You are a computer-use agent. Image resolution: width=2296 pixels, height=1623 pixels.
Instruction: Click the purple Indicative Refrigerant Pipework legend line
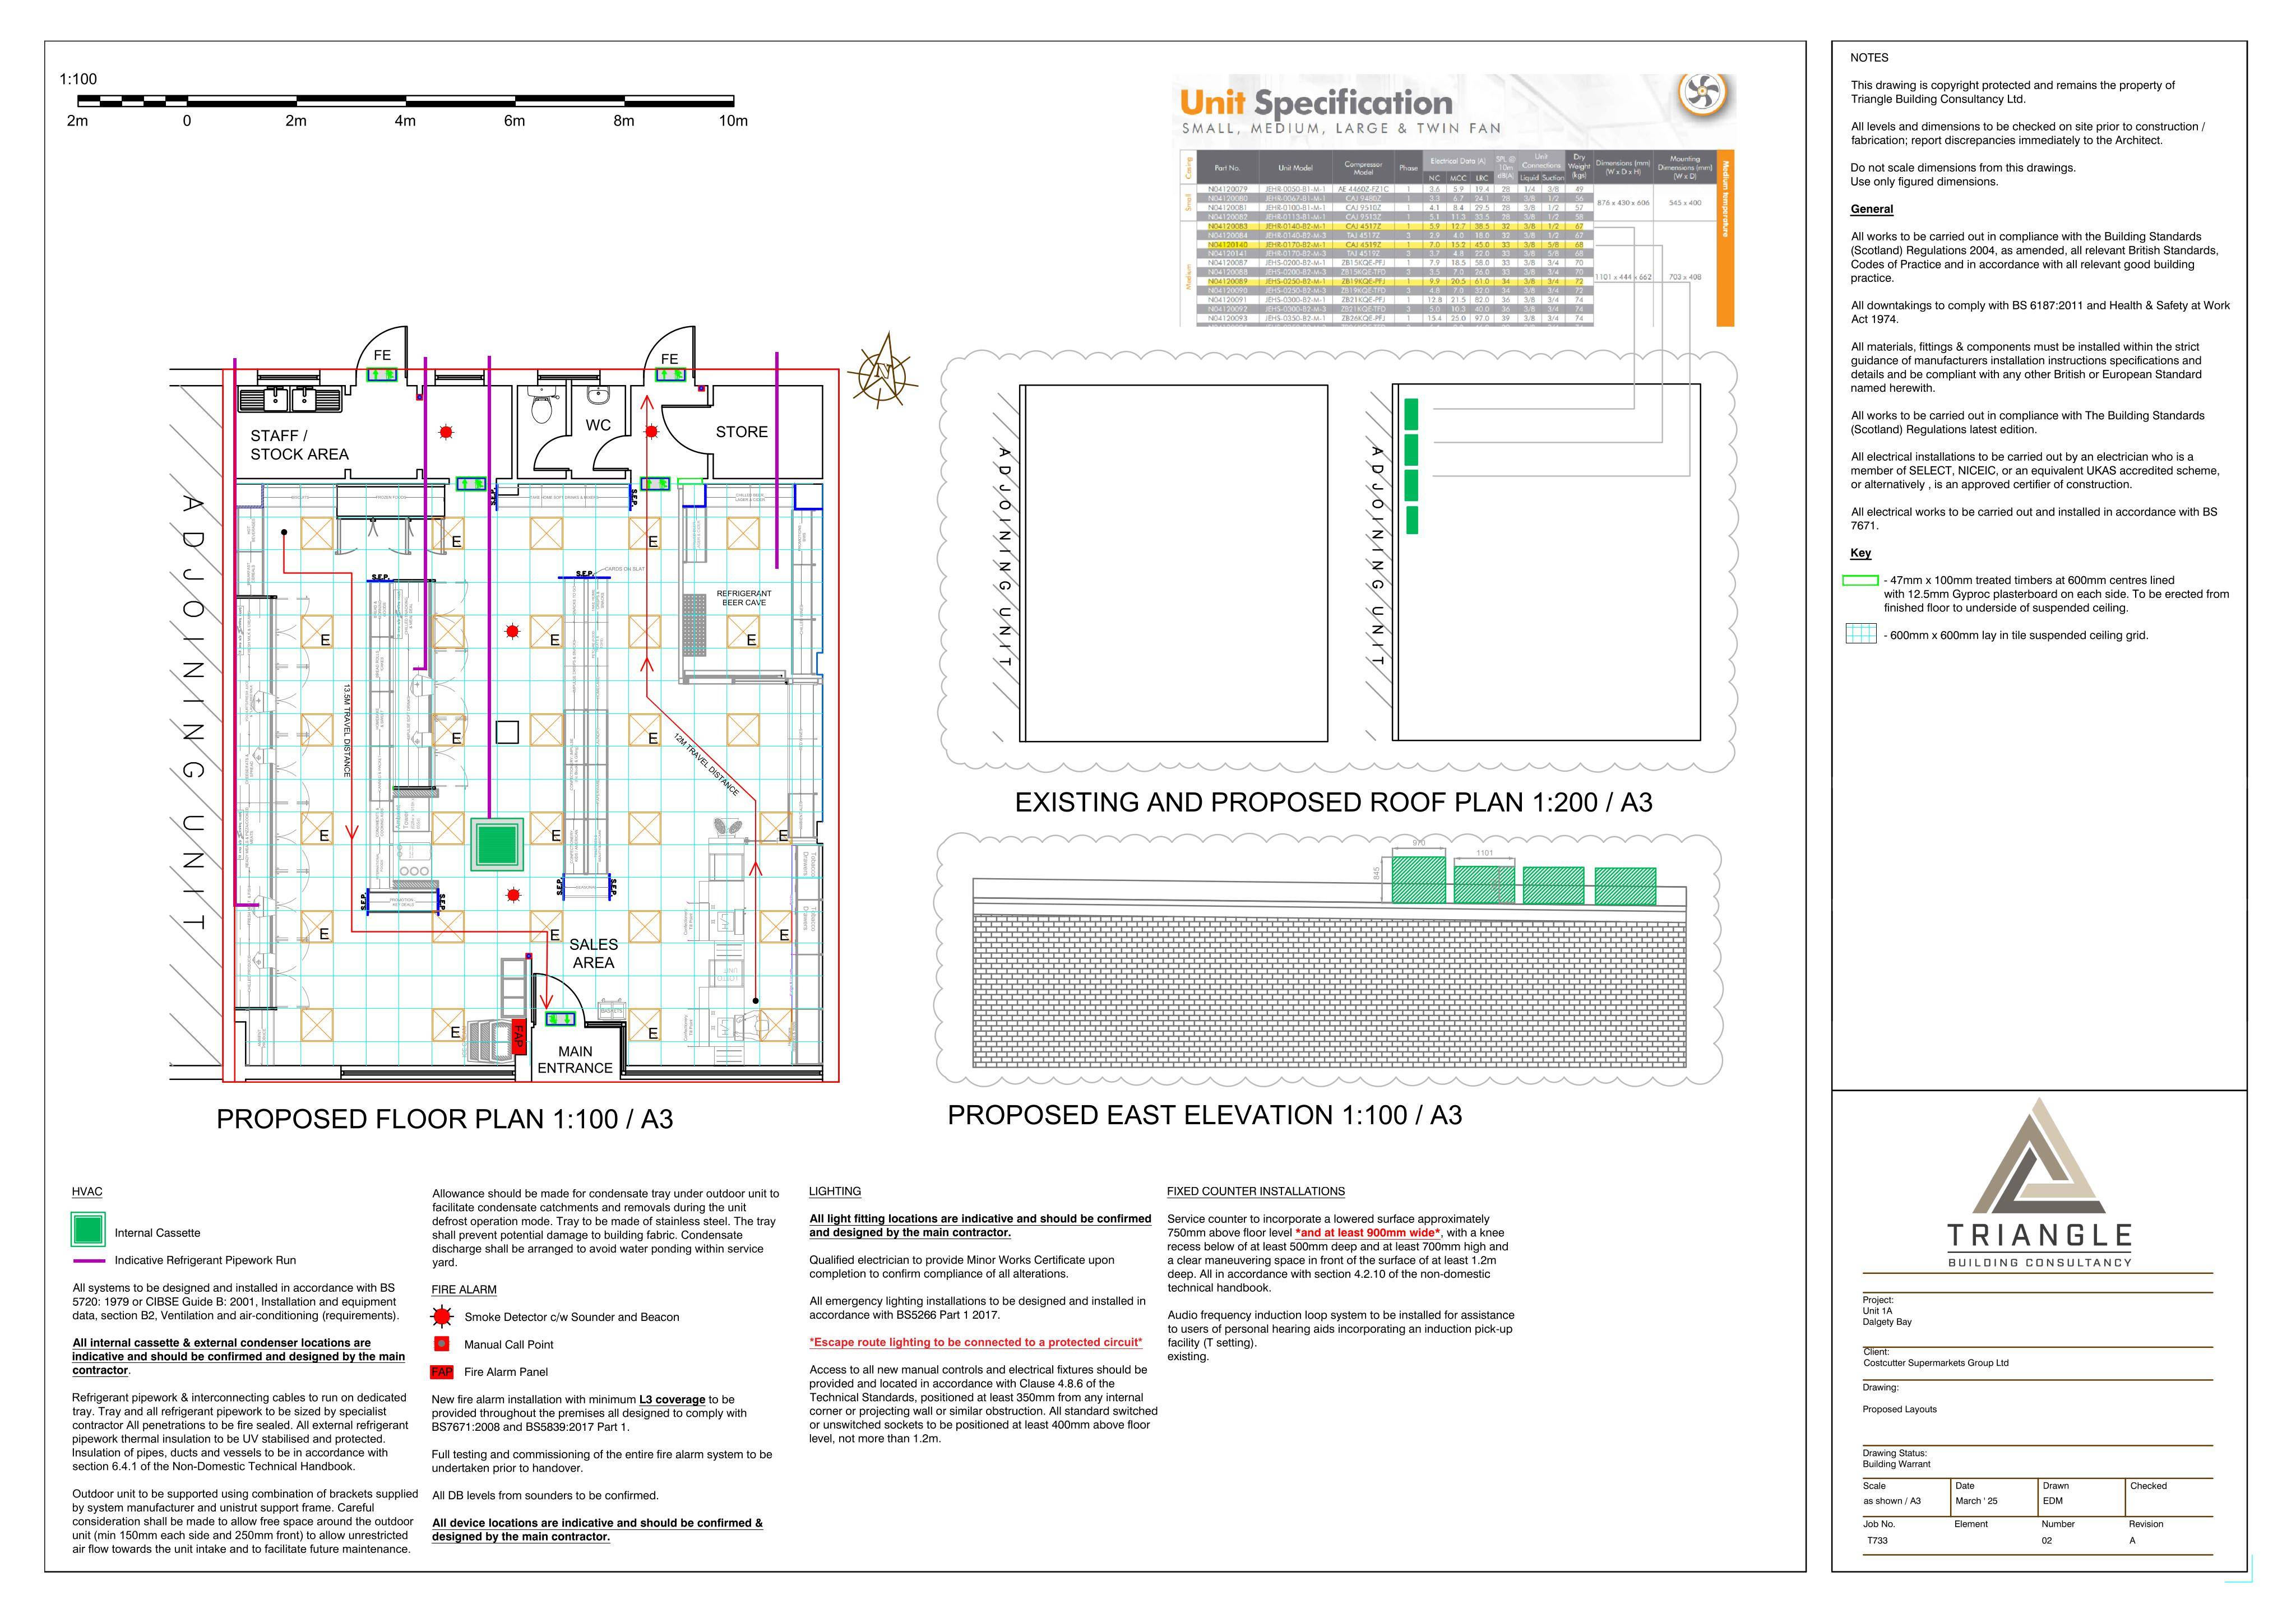[x=88, y=1261]
